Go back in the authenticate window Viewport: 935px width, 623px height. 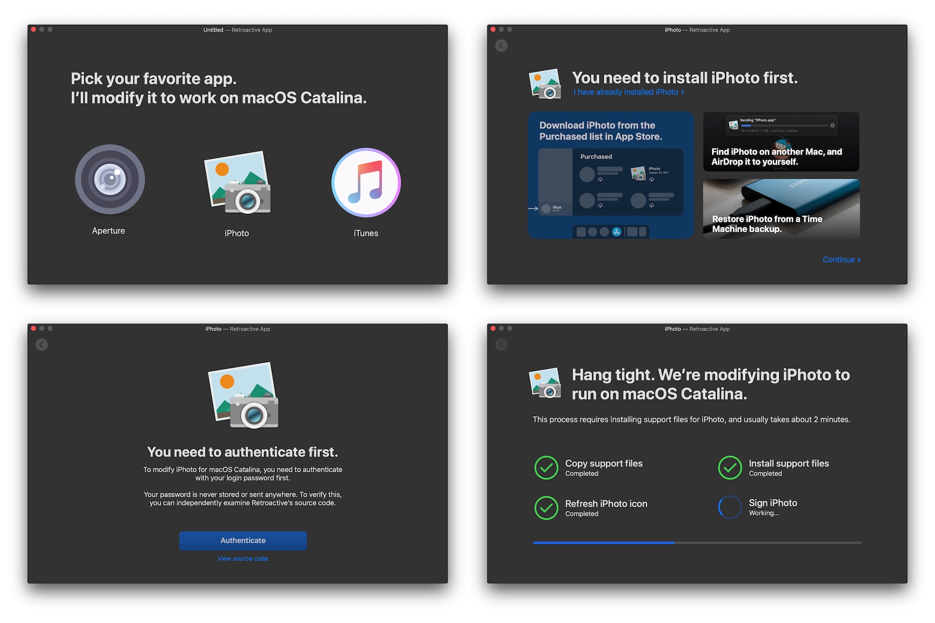42,345
